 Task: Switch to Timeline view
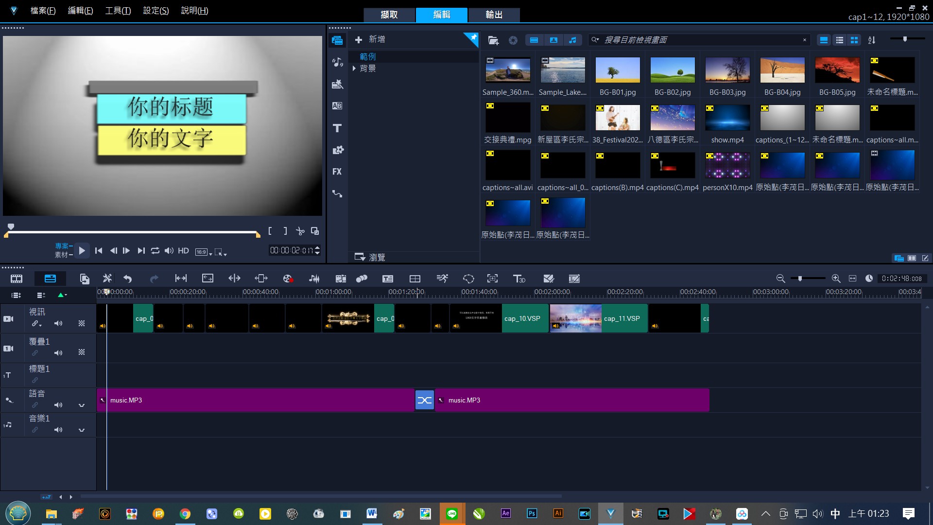point(50,279)
